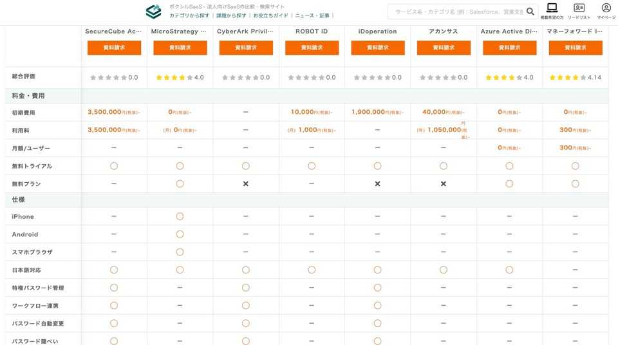This screenshot has height=345, width=618.
Task: Click MicroStrategy's Android circle mark
Action: pos(180,234)
